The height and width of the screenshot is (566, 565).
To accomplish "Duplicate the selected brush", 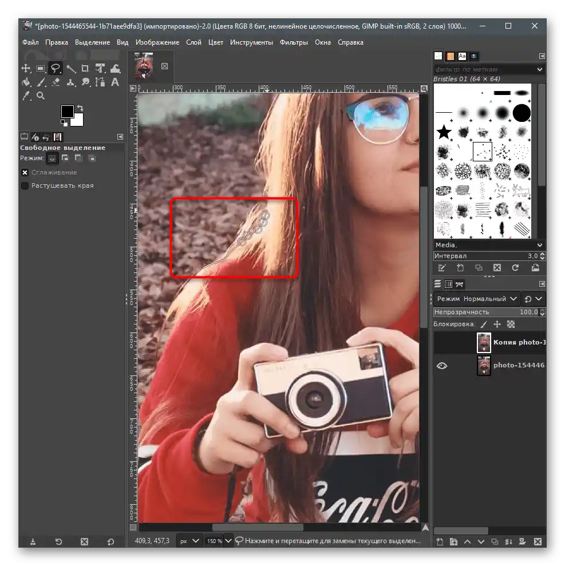I will tap(479, 268).
